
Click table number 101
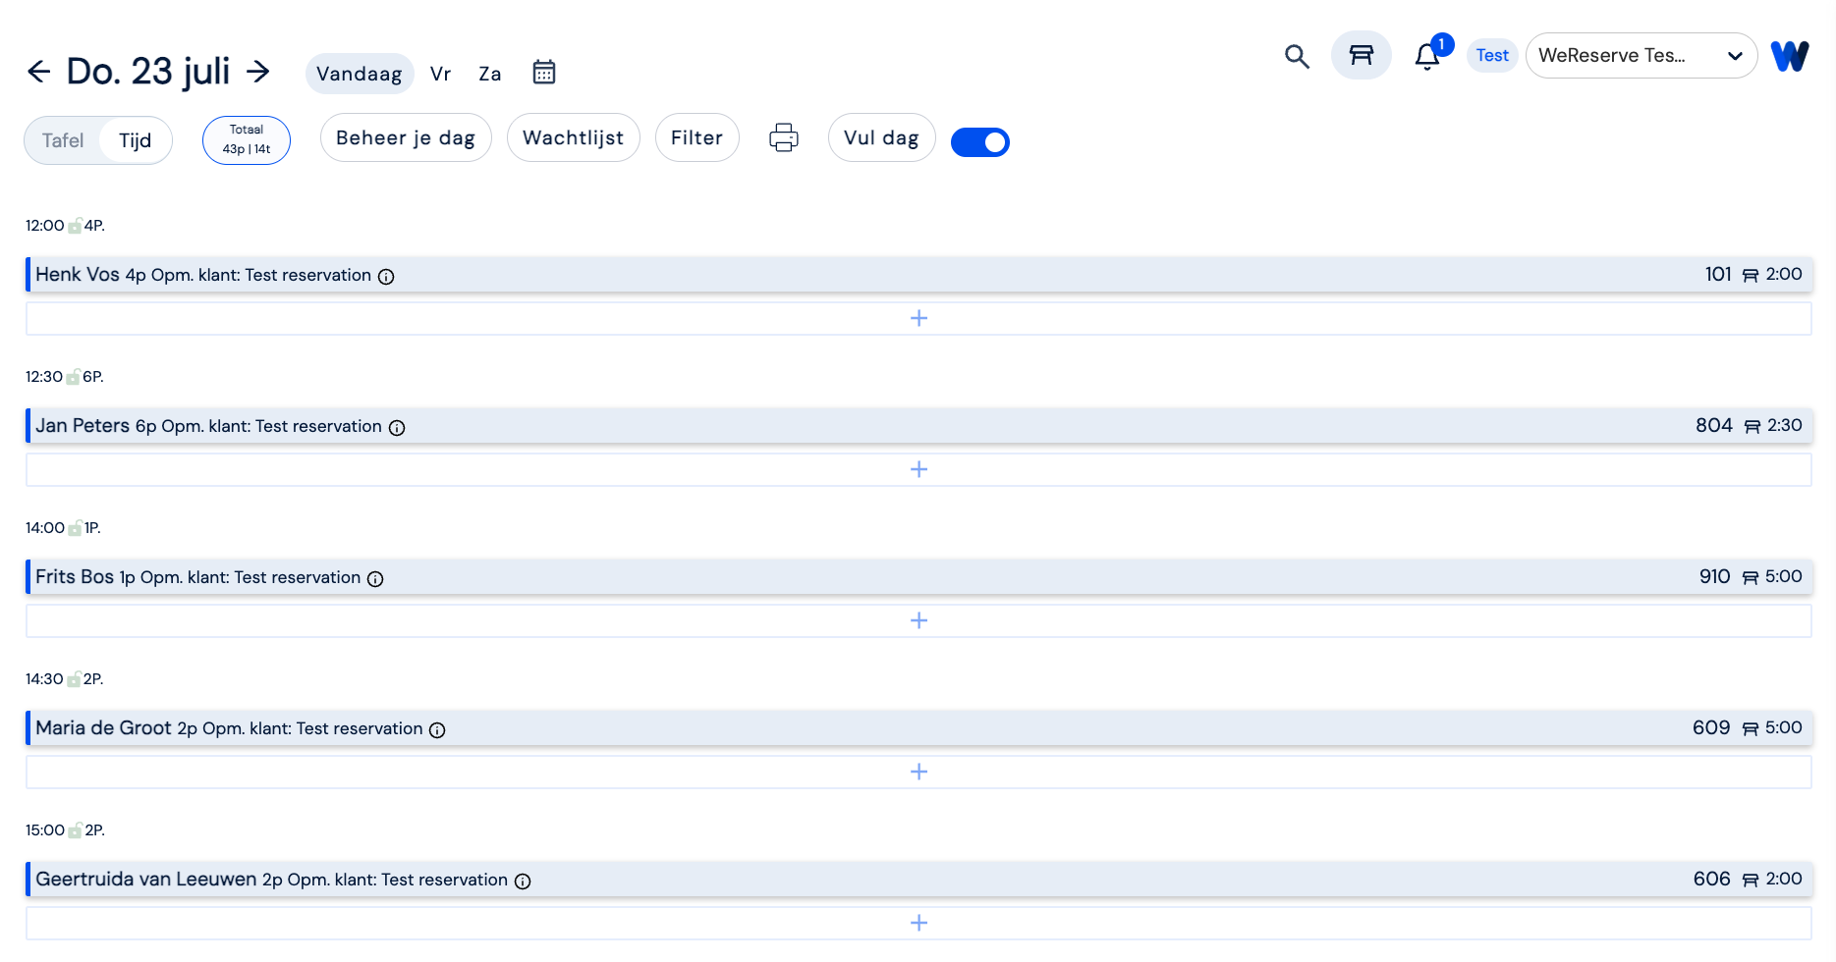point(1718,275)
